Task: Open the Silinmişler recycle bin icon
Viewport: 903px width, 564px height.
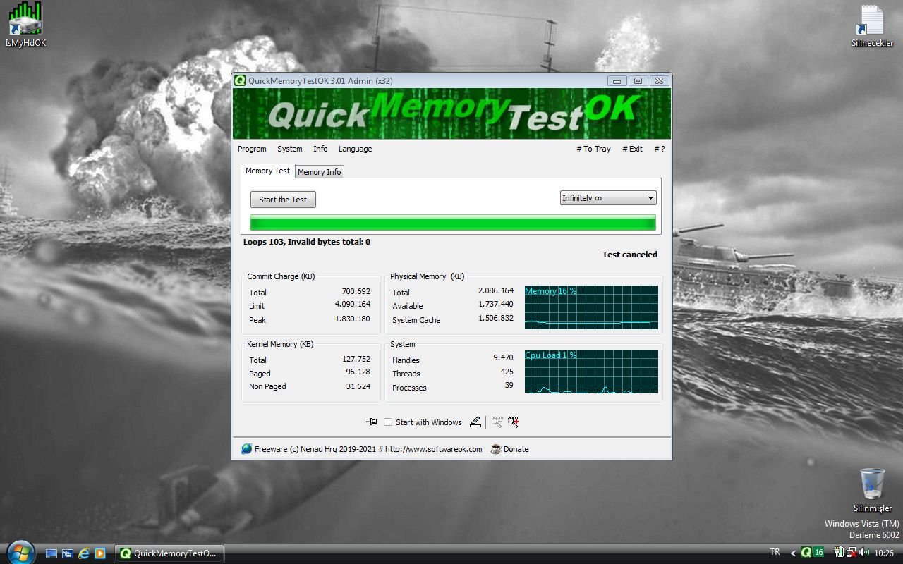Action: tap(872, 490)
